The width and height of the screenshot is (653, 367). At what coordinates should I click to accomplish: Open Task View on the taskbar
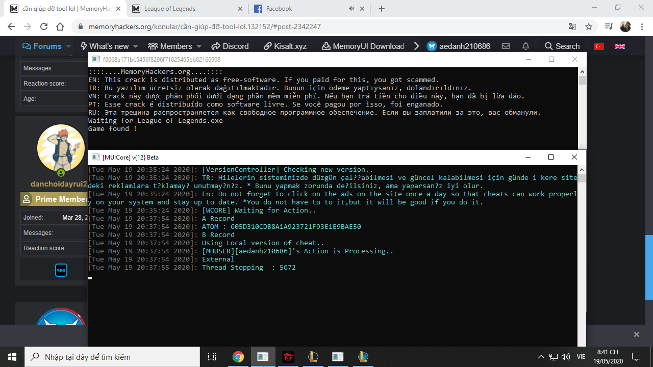[213, 357]
